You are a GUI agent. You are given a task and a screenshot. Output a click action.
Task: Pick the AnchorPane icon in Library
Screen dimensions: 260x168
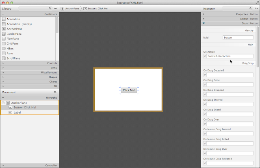click(x=4, y=29)
